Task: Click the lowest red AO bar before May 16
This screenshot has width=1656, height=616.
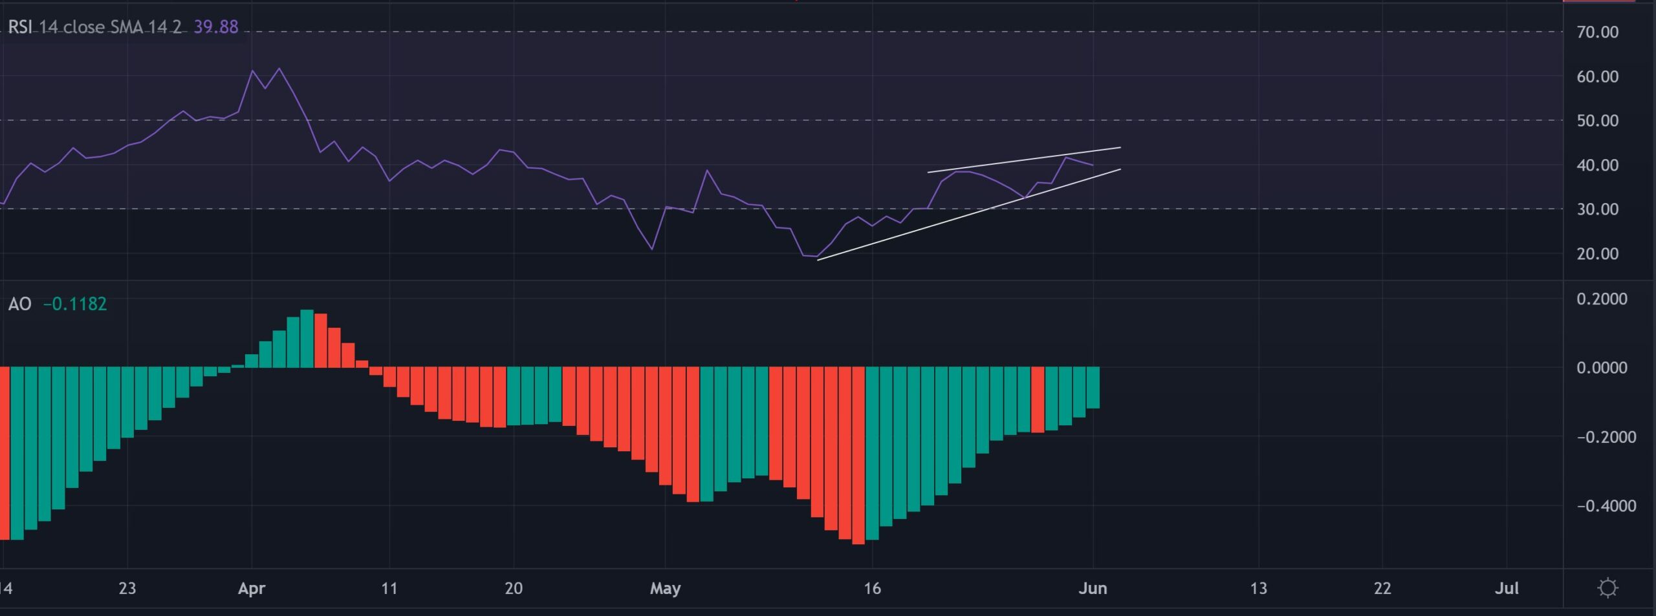Action: [x=858, y=456]
